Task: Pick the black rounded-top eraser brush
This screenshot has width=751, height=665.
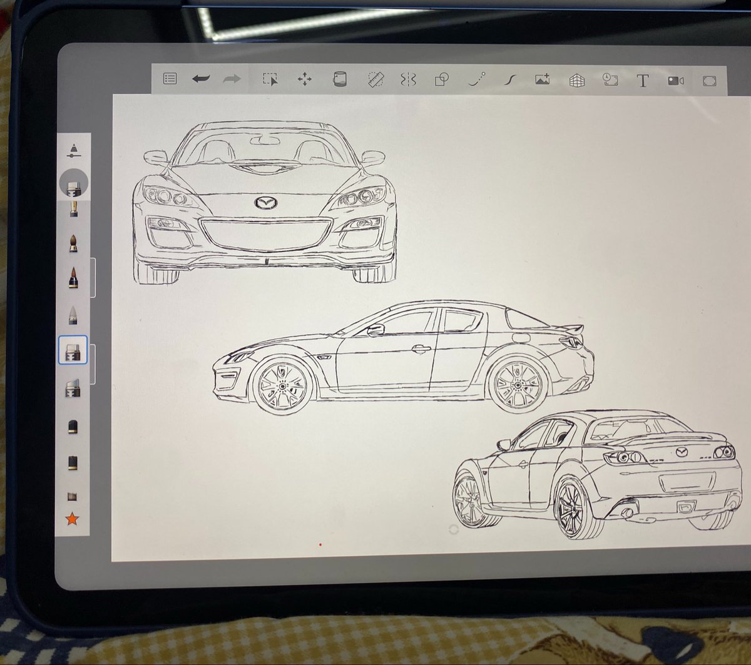Action: [73, 426]
